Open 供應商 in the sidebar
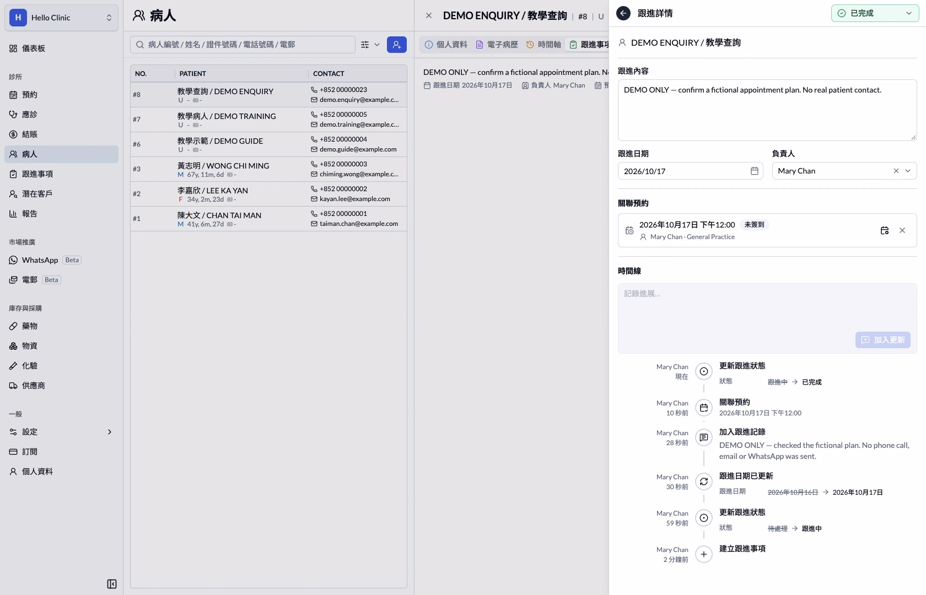926x595 pixels. pos(61,386)
